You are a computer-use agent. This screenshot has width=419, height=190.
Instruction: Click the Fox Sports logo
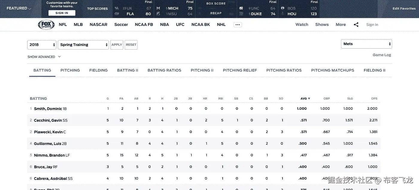[46, 25]
